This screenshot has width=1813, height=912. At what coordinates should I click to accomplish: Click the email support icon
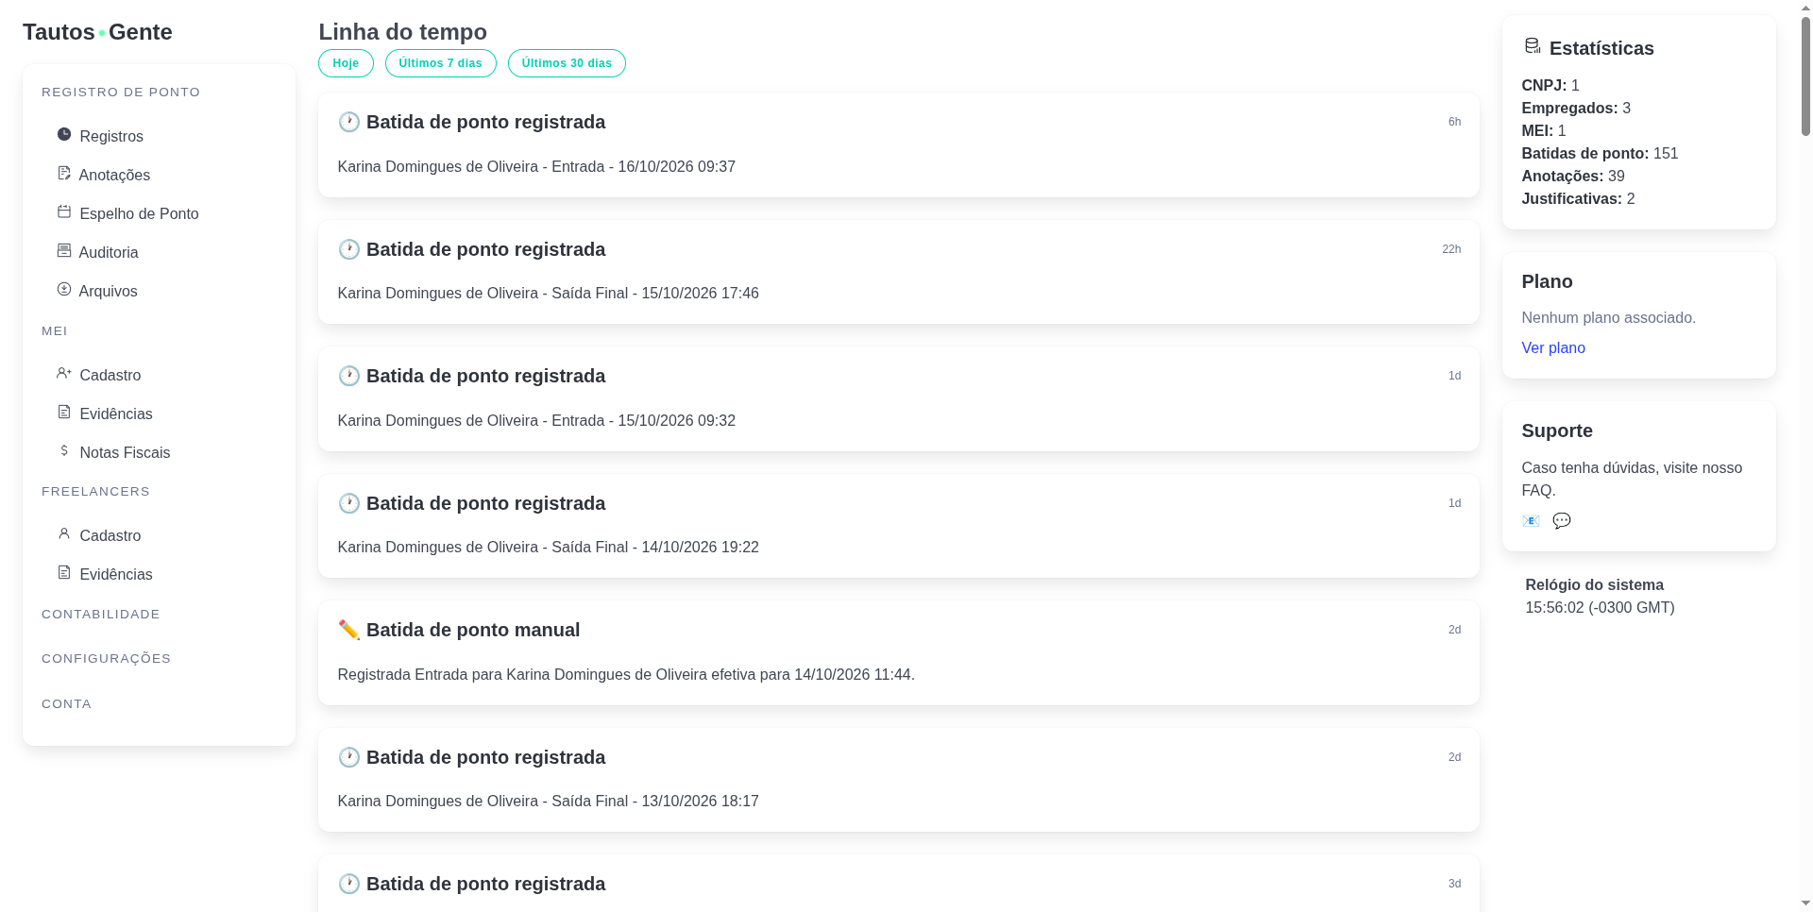pyautogui.click(x=1531, y=521)
